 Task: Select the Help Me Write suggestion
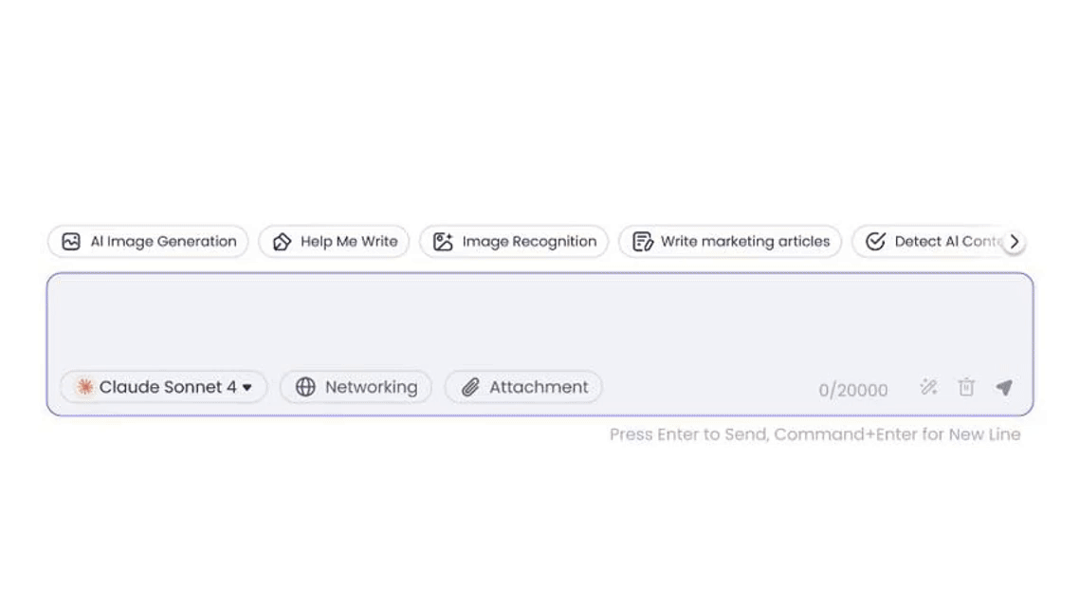pyautogui.click(x=334, y=242)
